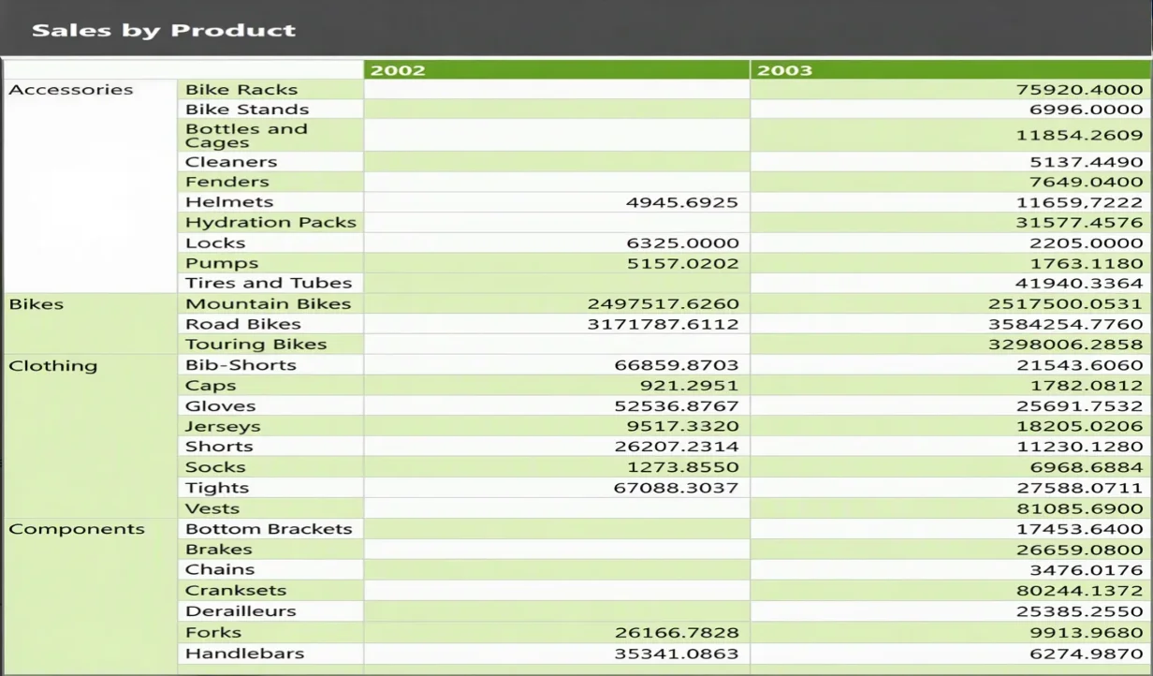Click the Forks product label
1153x676 pixels.
pos(213,633)
